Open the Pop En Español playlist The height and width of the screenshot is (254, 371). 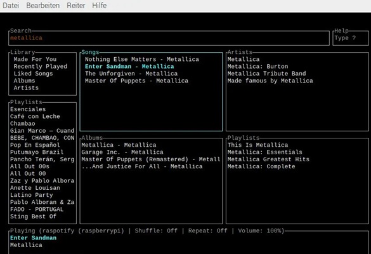click(35, 145)
